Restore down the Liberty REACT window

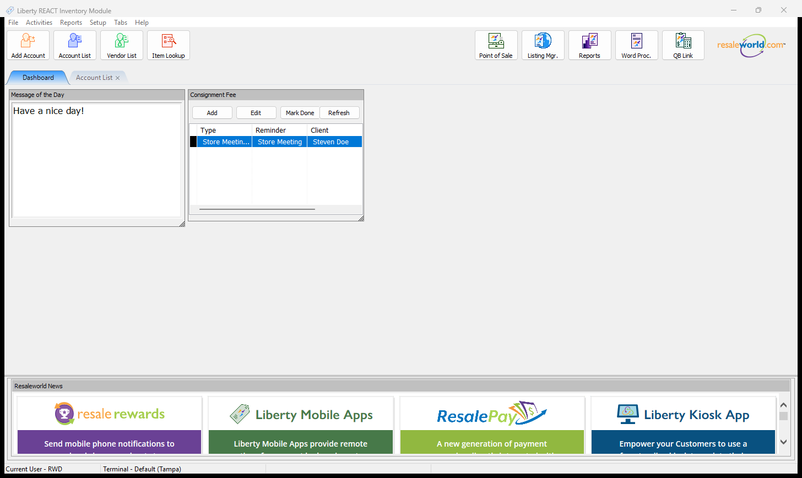click(758, 10)
